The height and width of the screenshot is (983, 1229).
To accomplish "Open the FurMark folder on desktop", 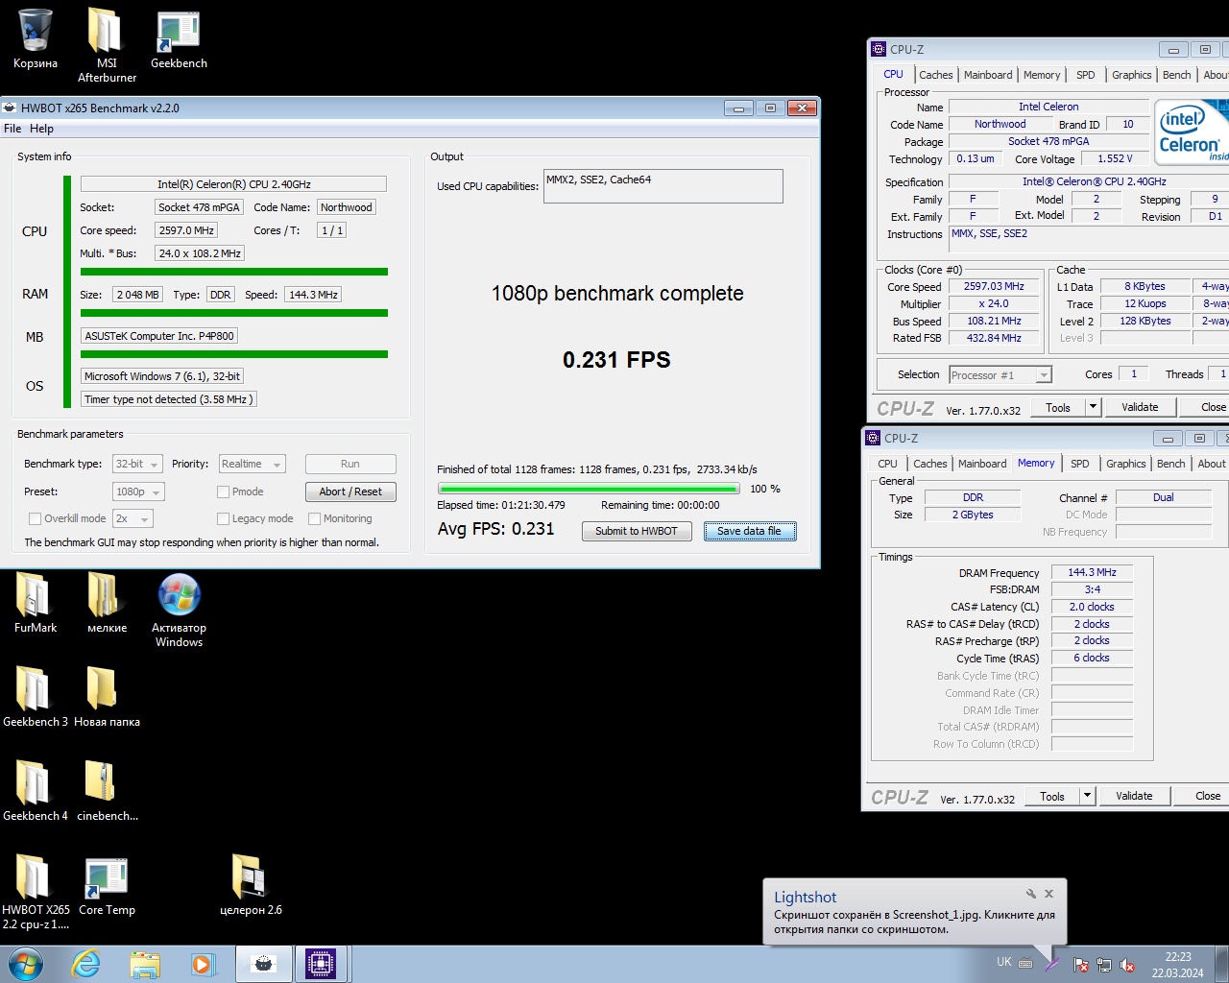I will (35, 603).
